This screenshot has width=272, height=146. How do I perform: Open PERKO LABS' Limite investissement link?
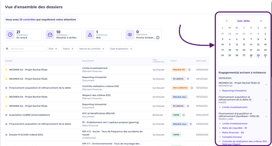[235, 123]
